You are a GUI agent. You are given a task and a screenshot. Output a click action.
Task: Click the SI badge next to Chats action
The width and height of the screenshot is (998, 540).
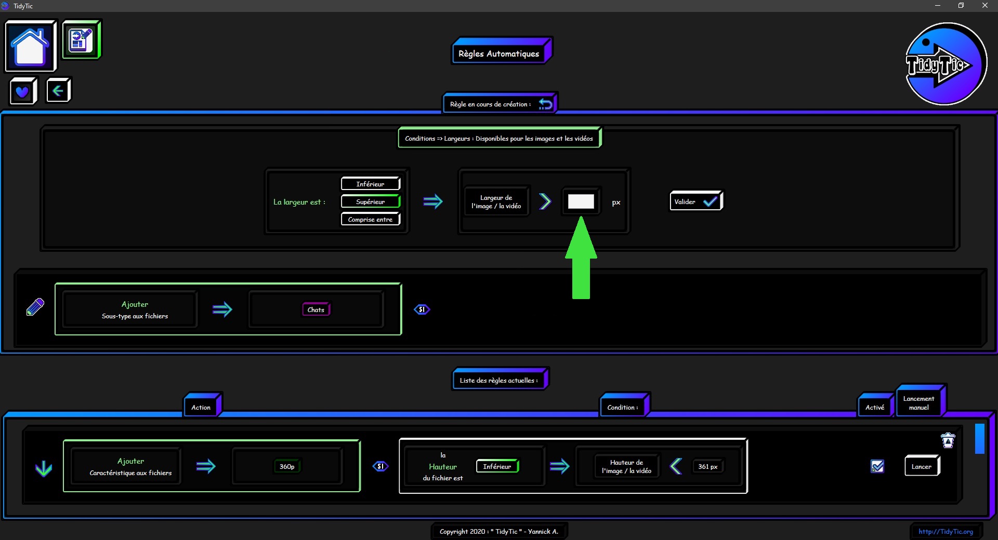coord(422,309)
